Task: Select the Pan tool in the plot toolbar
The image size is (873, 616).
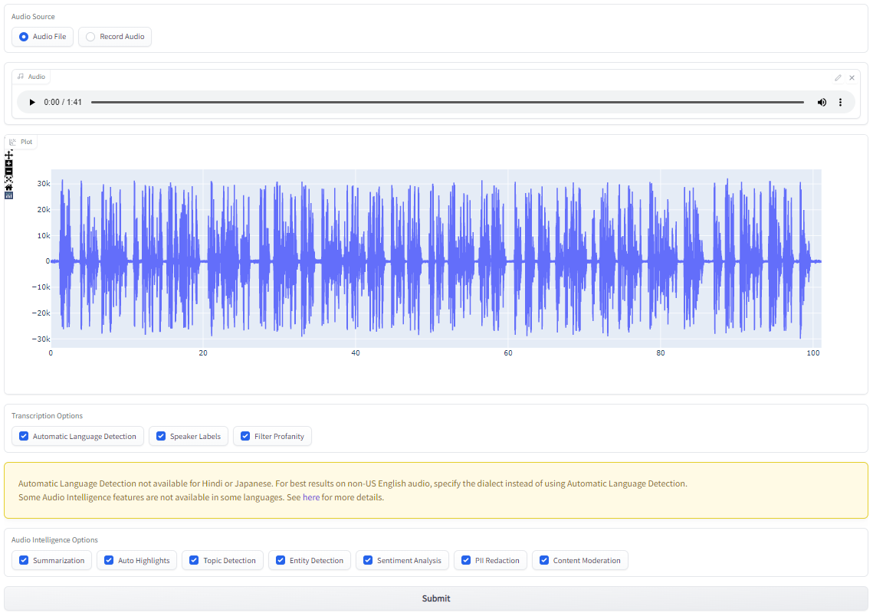Action: (8, 156)
